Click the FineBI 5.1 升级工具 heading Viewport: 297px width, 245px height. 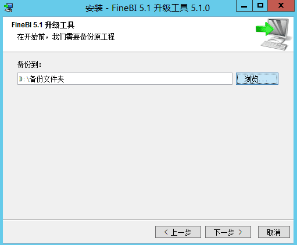[x=43, y=25]
